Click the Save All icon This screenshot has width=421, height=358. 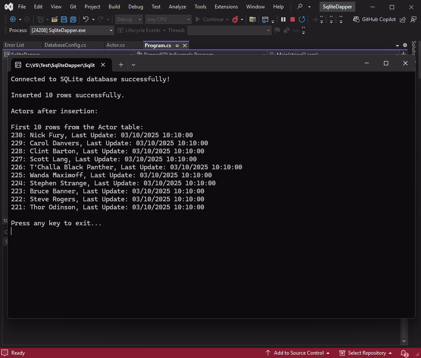72,19
